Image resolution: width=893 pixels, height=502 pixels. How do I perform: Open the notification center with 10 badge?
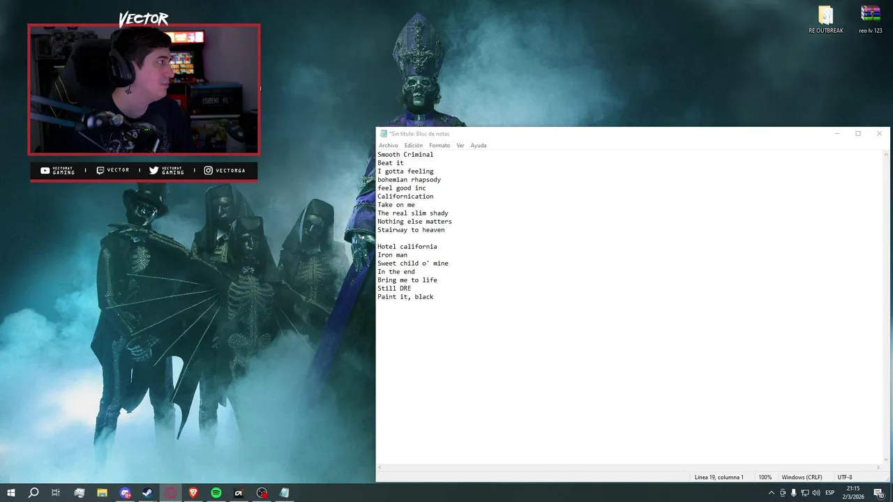click(x=879, y=493)
